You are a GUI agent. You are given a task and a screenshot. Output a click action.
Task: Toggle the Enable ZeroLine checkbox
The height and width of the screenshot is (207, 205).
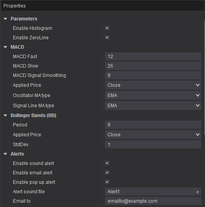[x=107, y=37]
